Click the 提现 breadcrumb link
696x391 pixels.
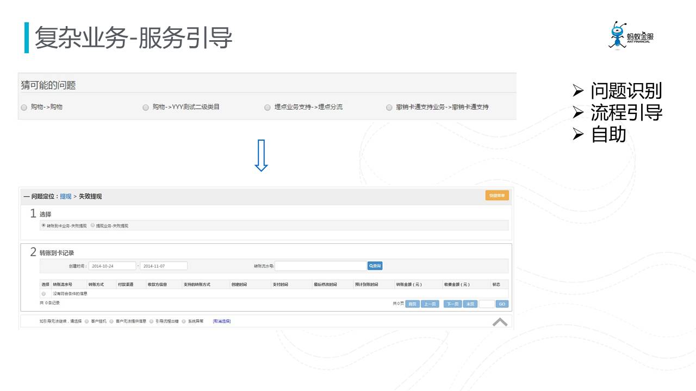(x=65, y=197)
